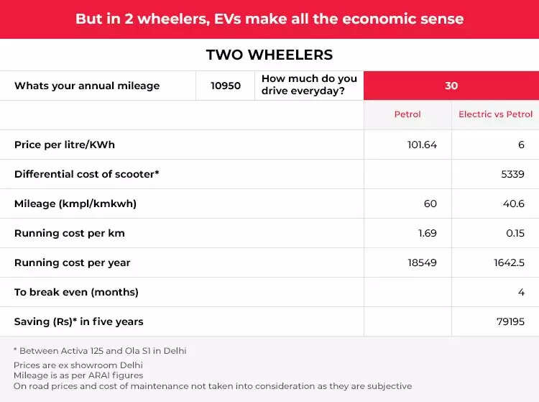Click the TWO WHEELERS table title
The image size is (539, 402).
tap(269, 55)
